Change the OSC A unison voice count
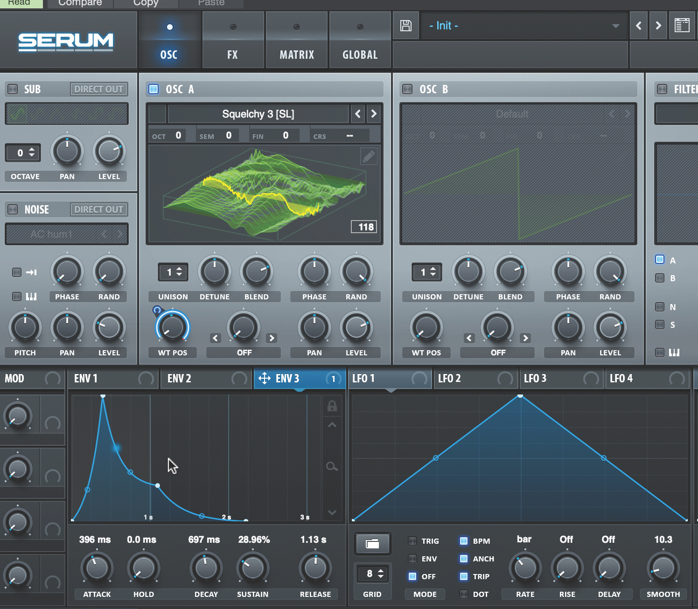698x609 pixels. [173, 272]
